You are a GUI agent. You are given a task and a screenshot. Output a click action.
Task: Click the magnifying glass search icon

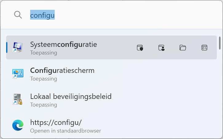coord(18,15)
